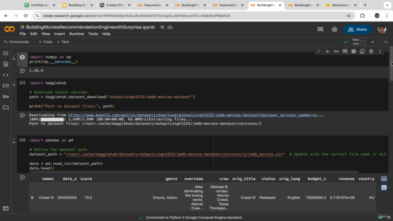Open the cell editor settings gear

tap(354, 52)
